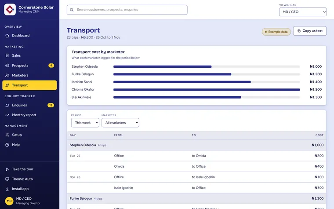
Task: Open the Dashboard page
Action: (x=29, y=36)
